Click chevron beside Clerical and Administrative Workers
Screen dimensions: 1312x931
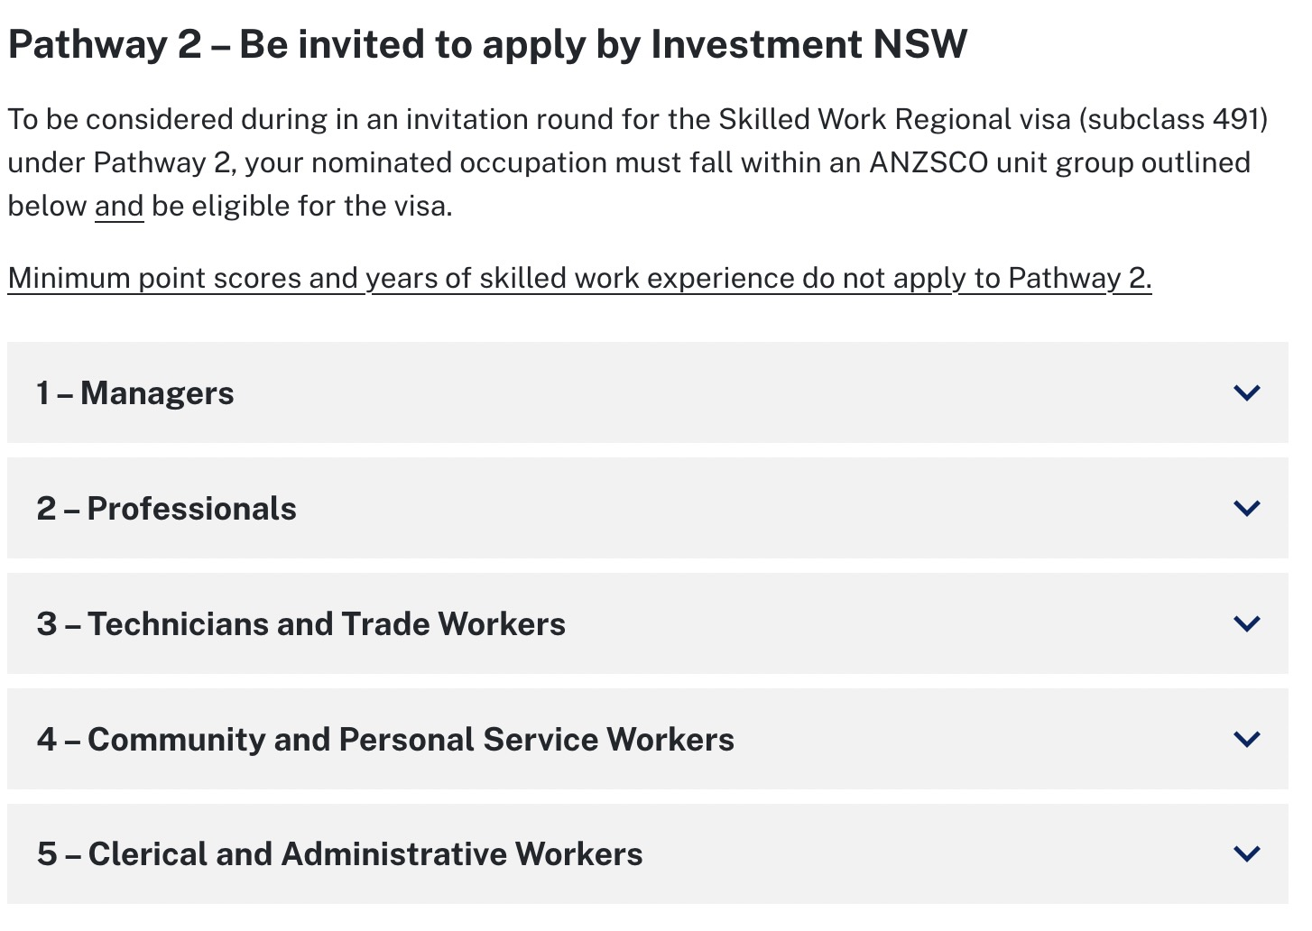[x=1246, y=853]
